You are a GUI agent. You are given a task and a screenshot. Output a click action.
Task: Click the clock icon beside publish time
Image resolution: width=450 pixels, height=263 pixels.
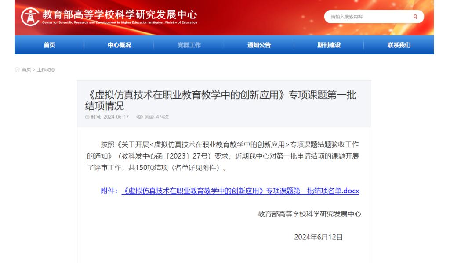87,117
